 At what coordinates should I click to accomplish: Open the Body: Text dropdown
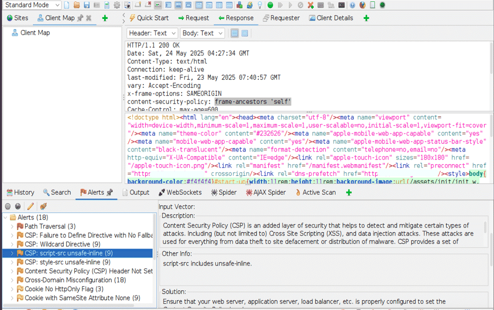point(203,33)
